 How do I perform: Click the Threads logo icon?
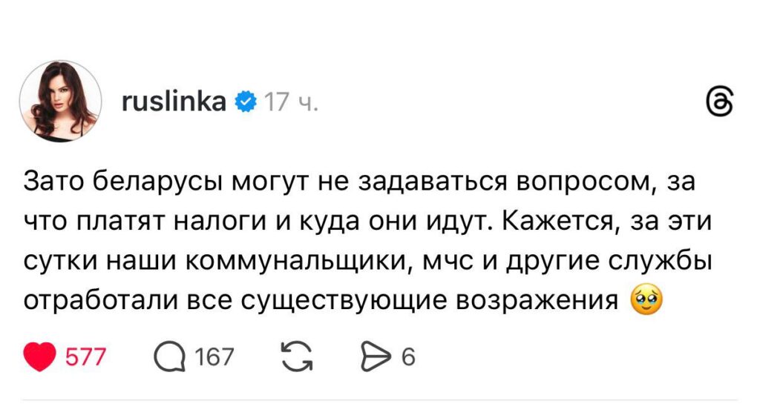pyautogui.click(x=718, y=105)
